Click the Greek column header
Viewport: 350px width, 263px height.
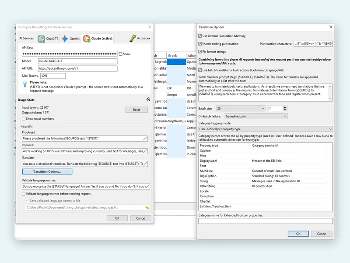tap(176, 56)
